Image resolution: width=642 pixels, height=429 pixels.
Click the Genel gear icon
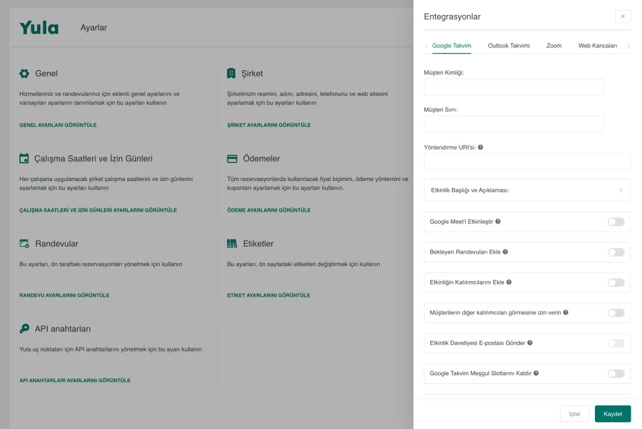click(24, 73)
